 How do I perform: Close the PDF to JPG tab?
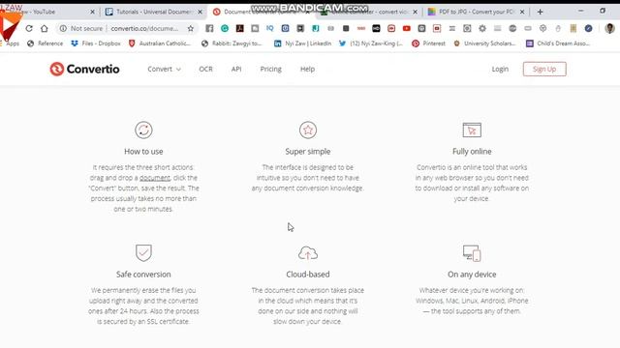(522, 12)
